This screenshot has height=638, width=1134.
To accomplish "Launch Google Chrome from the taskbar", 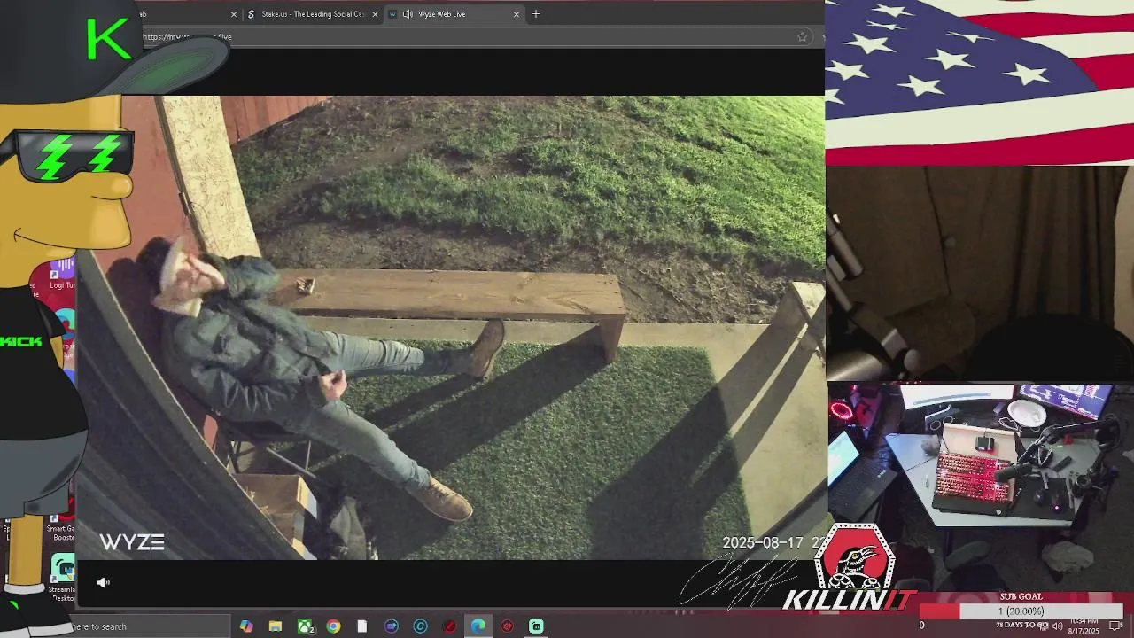I will pos(333,626).
